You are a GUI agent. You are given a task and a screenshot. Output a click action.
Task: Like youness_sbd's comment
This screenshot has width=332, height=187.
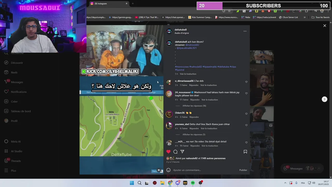(x=246, y=125)
